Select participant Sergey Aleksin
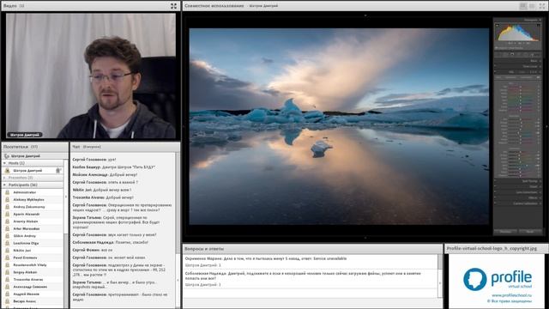Viewport: 549px width, 309px height. point(33,272)
